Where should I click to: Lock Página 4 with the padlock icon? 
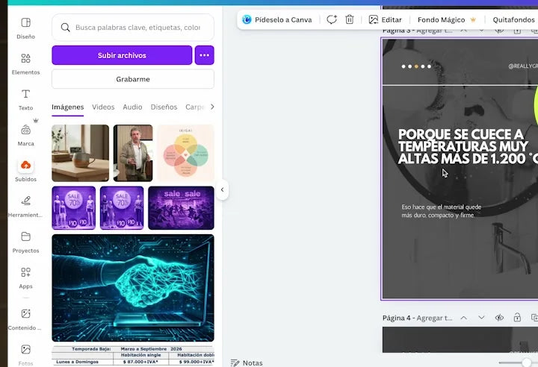[x=517, y=318]
